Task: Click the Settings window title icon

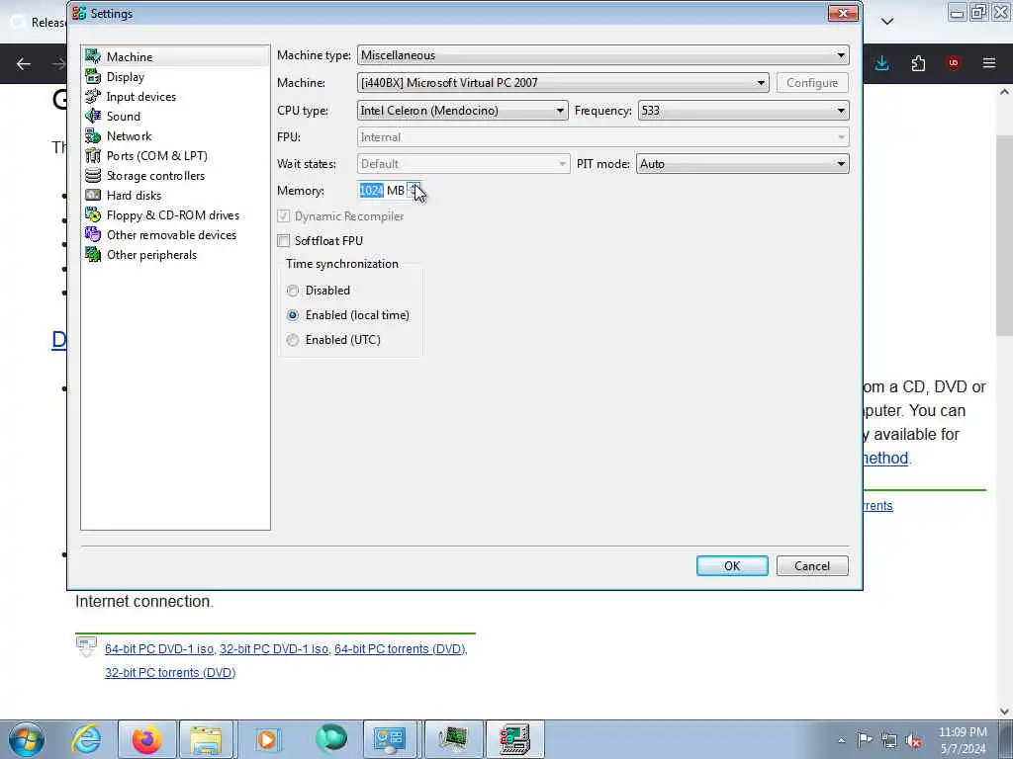Action: (x=79, y=13)
